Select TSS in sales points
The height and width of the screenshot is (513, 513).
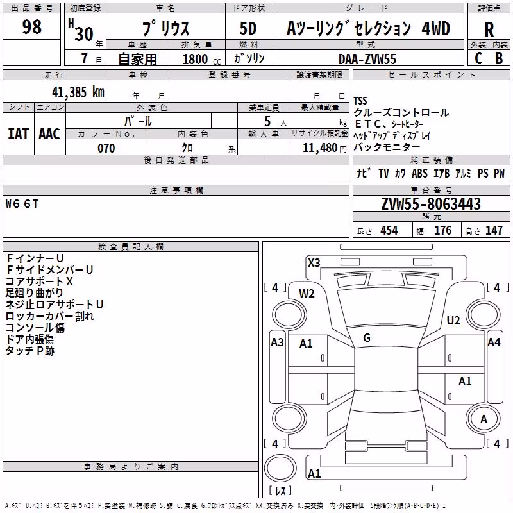[360, 101]
